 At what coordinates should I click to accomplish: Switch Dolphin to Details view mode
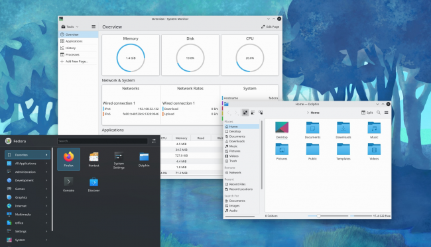[261, 113]
